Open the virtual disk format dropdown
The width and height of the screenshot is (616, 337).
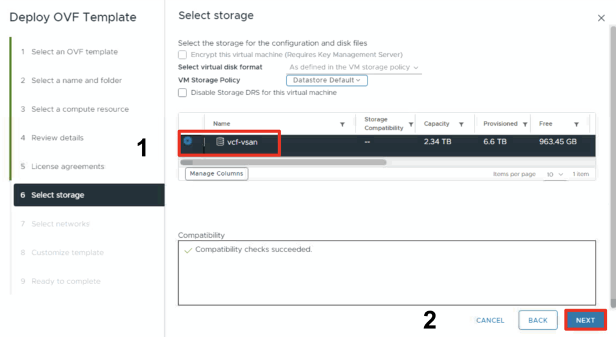coord(354,67)
